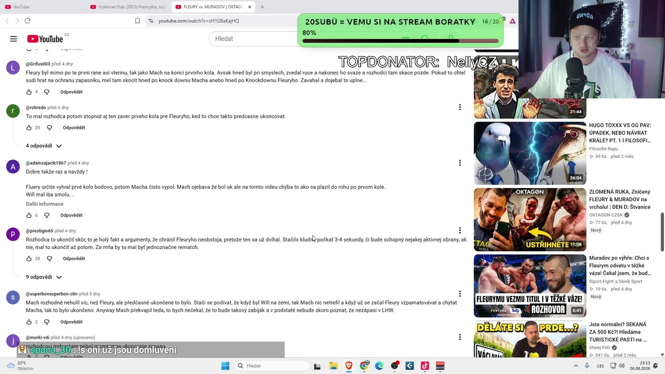Like the comment by @prestigio65
Screen dimensions: 665x374
pyautogui.click(x=29, y=259)
